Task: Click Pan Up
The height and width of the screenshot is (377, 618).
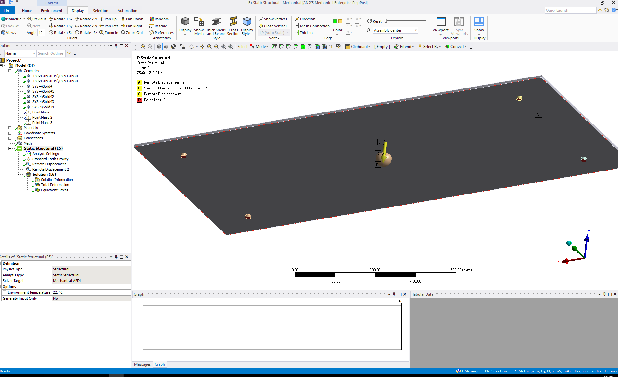Action: pos(108,19)
